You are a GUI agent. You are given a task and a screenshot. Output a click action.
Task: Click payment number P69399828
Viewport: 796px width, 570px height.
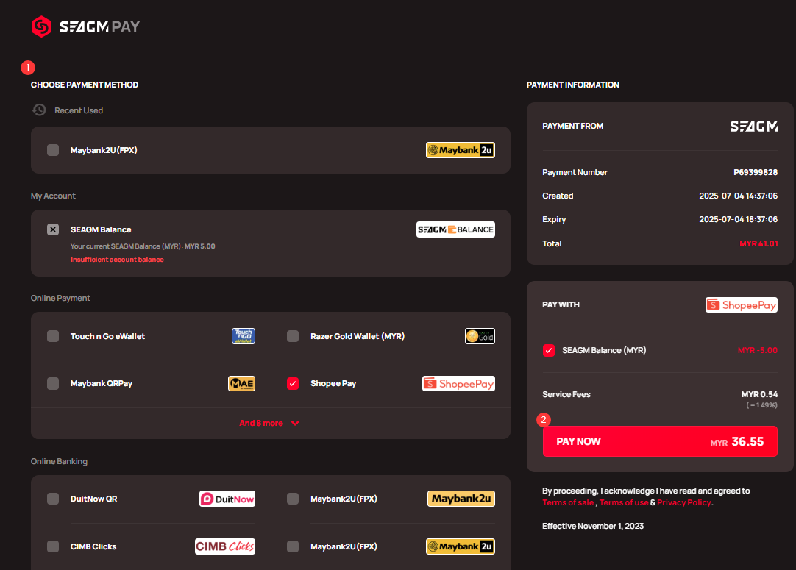[756, 172]
